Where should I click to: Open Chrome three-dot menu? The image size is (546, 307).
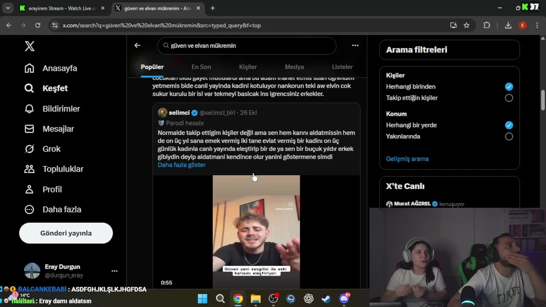[537, 25]
